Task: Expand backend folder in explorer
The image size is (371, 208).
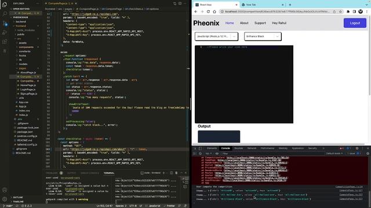Action: coord(21,21)
